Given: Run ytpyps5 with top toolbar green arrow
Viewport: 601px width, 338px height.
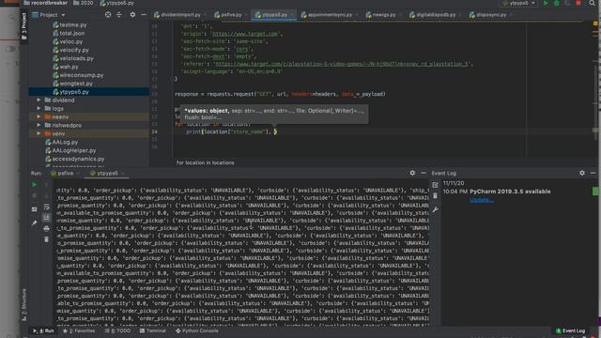Looking at the screenshot, I should click(x=546, y=3).
